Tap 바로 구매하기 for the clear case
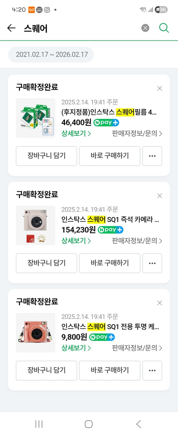Image resolution: width=178 pixels, height=436 pixels. tap(110, 371)
